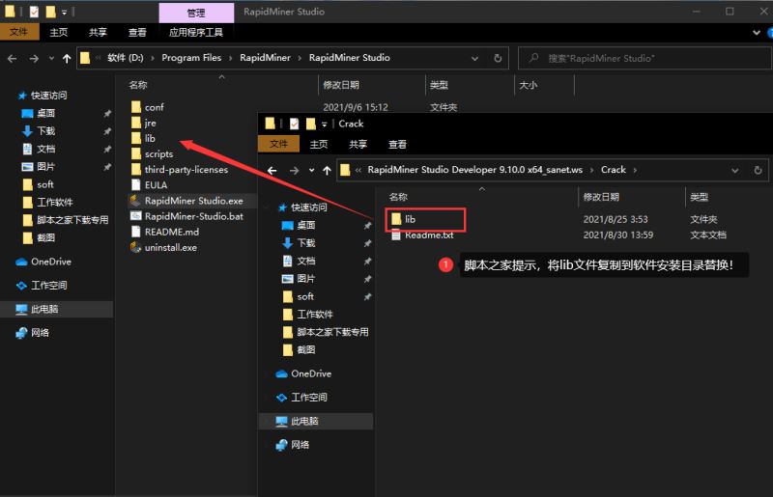Open the lib folder in the Crack window

click(x=410, y=219)
